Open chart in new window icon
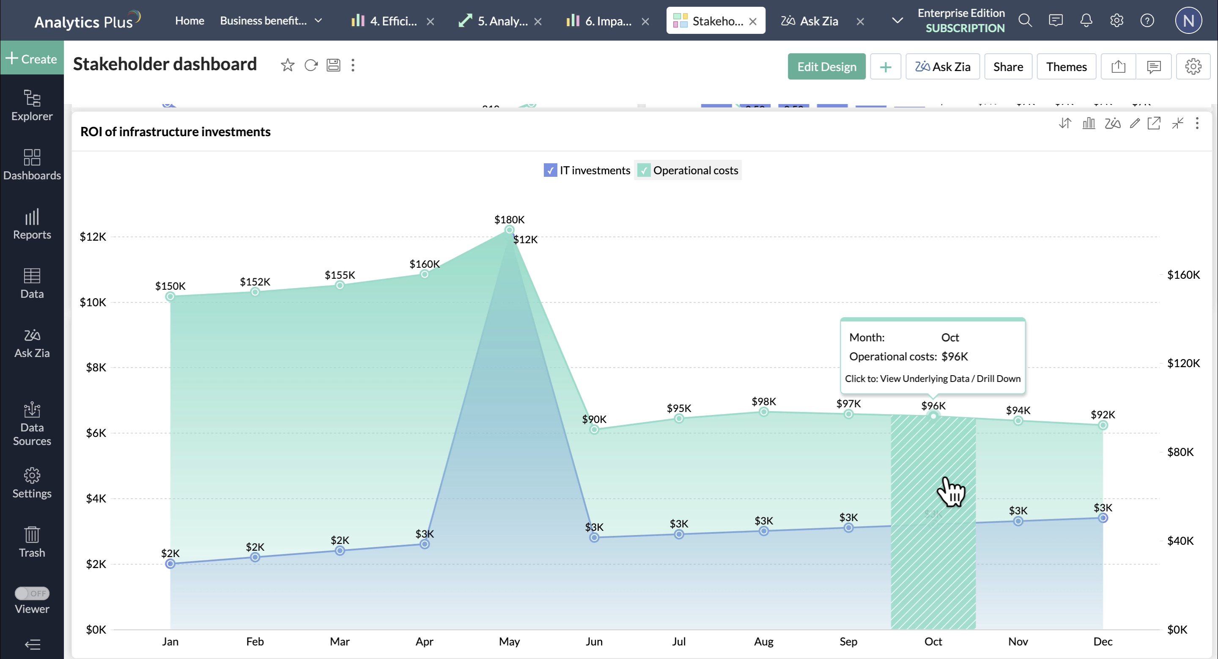Screen dimensions: 1218x659 tap(1154, 124)
